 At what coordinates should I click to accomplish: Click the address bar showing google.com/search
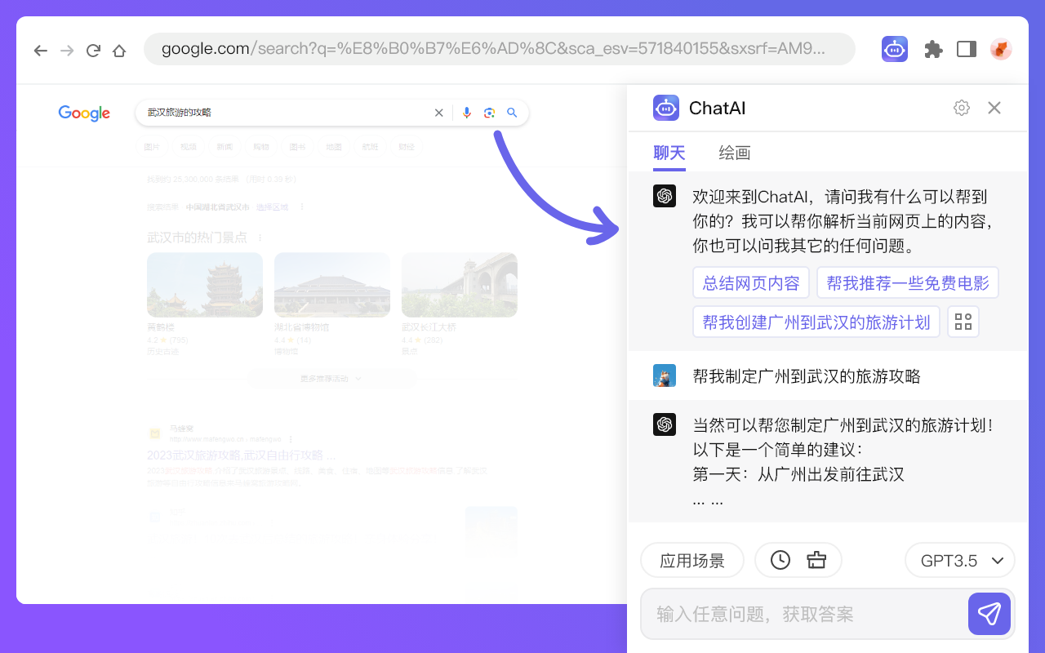point(499,49)
